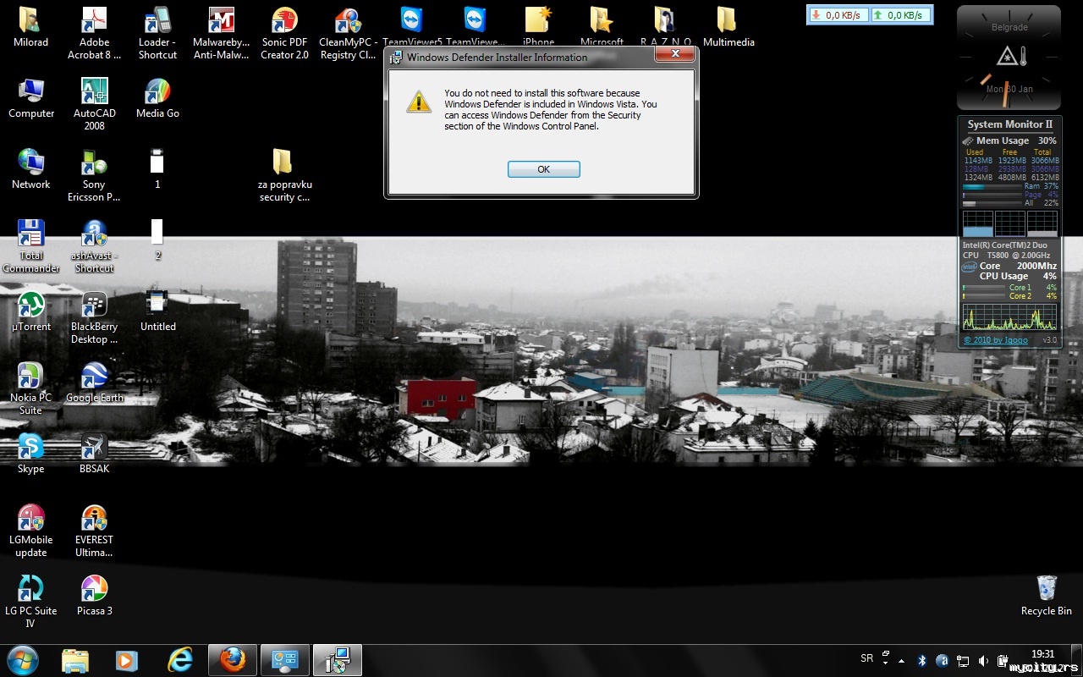
Task: Click the download speed indicator 0,0 KB/s
Action: tap(838, 15)
